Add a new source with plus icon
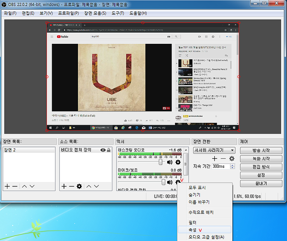This screenshot has height=241, width=287. (64, 186)
